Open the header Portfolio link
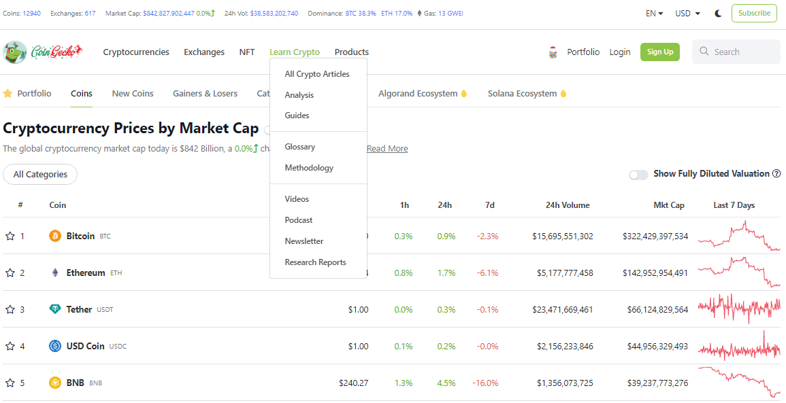786x403 pixels. (583, 52)
